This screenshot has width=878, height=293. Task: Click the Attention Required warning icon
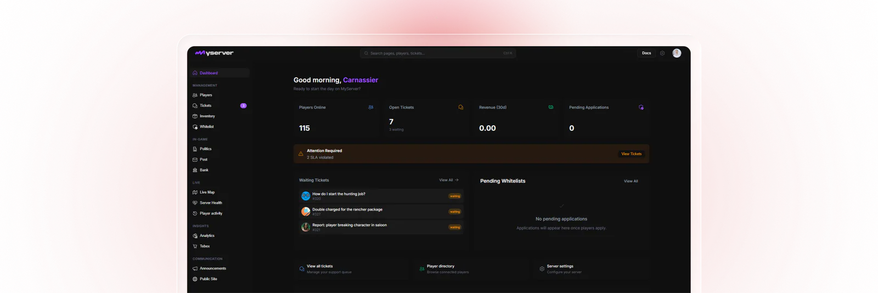tap(301, 154)
